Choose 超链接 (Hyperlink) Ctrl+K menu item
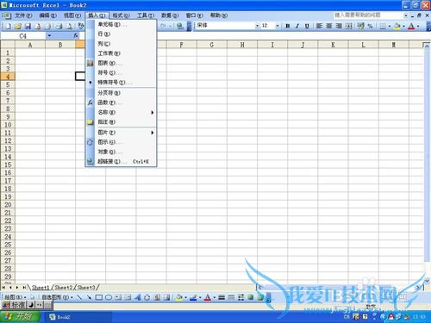 point(121,161)
